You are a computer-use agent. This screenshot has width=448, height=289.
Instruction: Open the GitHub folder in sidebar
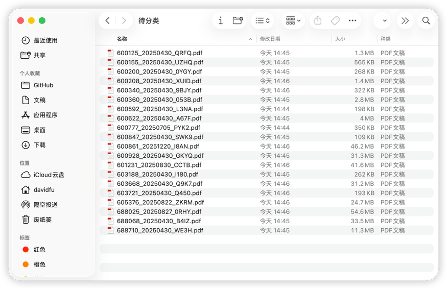click(x=43, y=85)
